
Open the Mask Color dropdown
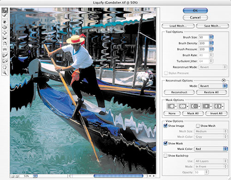click(x=211, y=149)
